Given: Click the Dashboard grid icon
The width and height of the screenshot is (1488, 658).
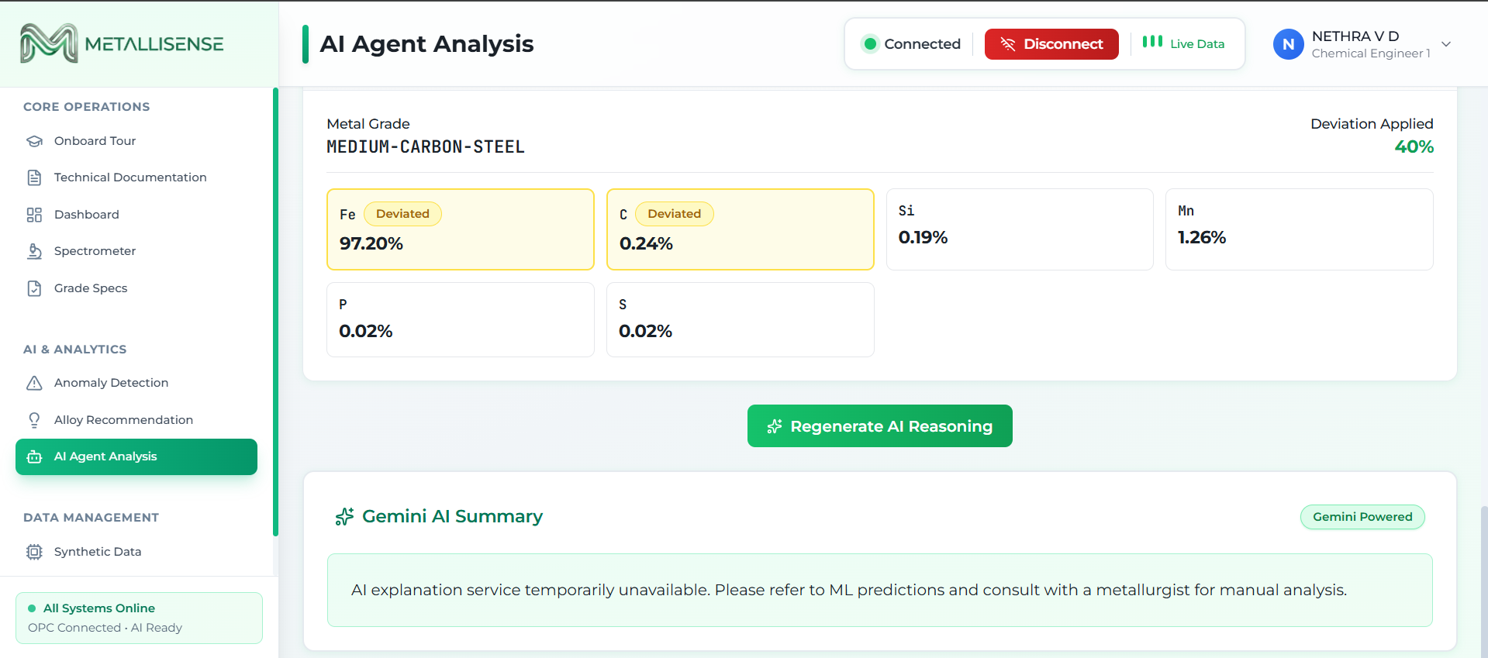Looking at the screenshot, I should pos(34,215).
